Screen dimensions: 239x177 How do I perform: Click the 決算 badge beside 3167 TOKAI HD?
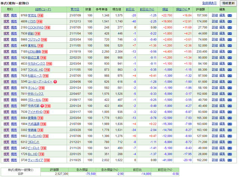click(47, 70)
